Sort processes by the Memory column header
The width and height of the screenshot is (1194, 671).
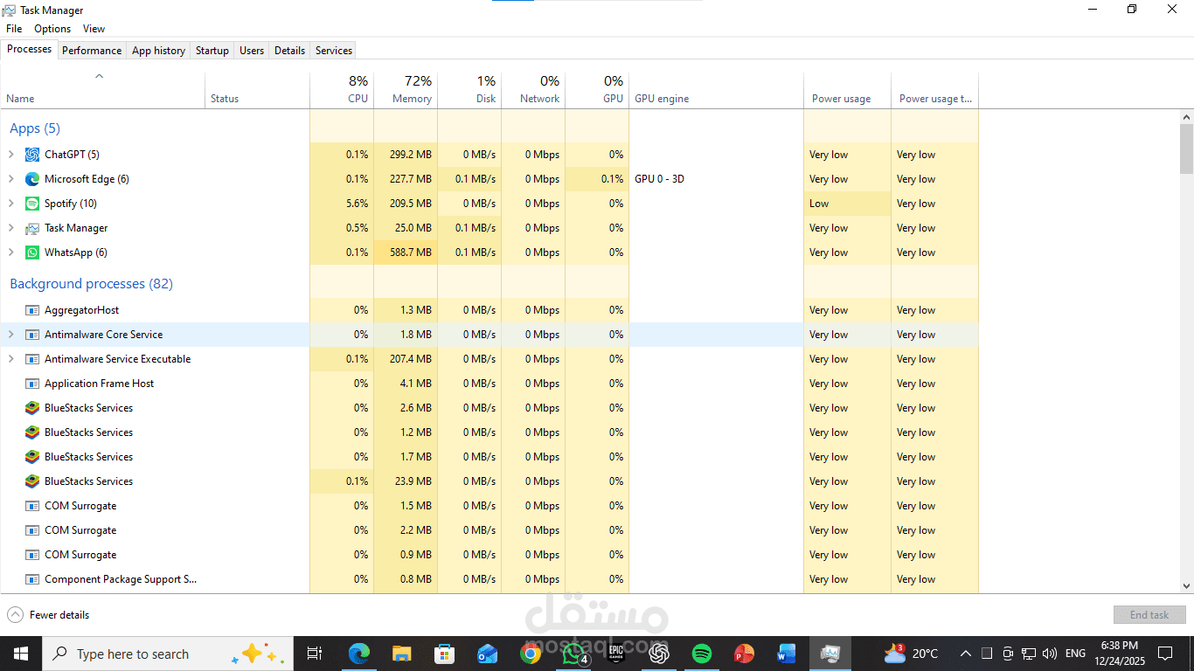tap(406, 89)
